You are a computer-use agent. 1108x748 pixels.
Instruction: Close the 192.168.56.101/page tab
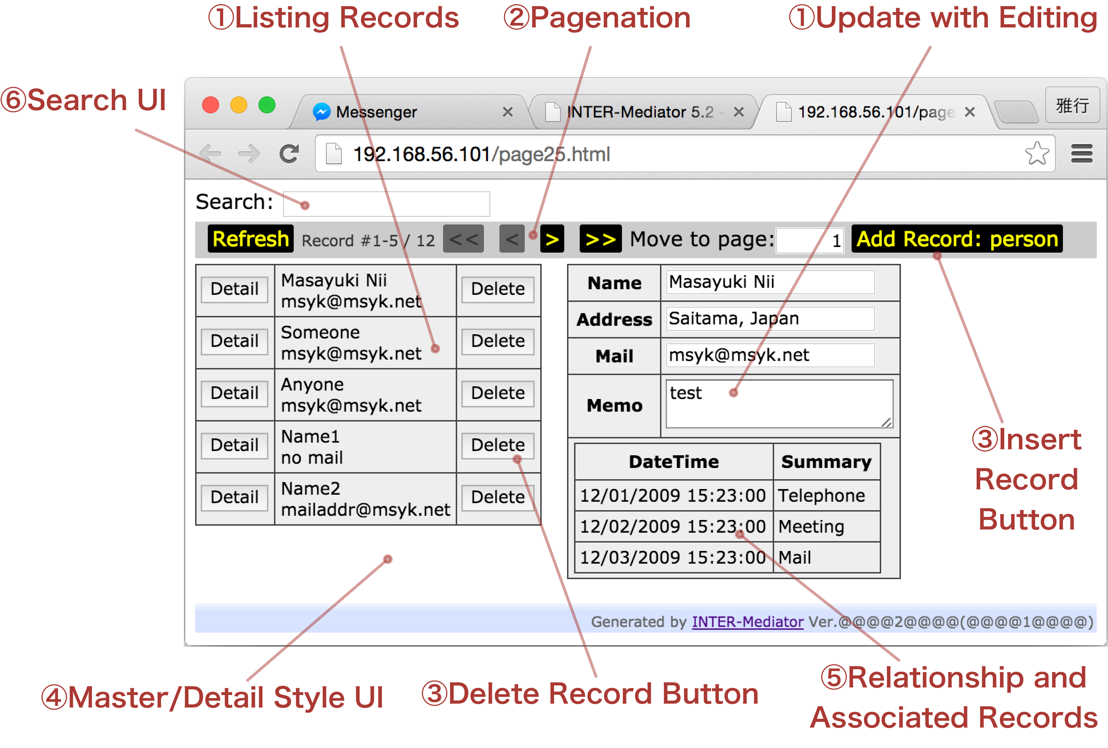[x=969, y=112]
